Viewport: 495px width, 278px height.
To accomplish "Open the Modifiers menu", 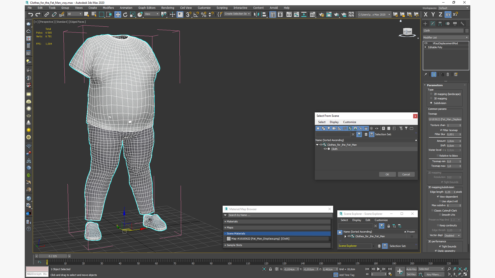I will 108,8.
